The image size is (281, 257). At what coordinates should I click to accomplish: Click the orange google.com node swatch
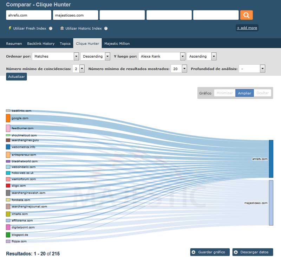pos(8,118)
